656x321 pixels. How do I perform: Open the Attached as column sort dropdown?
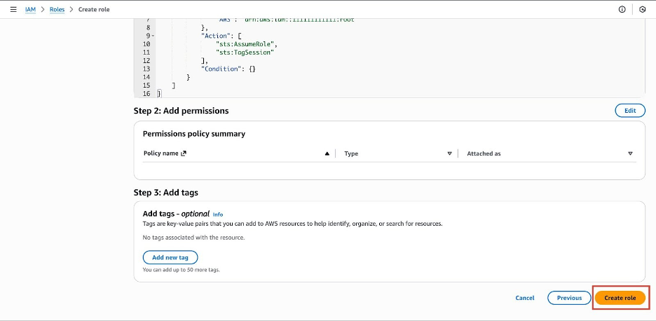point(630,153)
